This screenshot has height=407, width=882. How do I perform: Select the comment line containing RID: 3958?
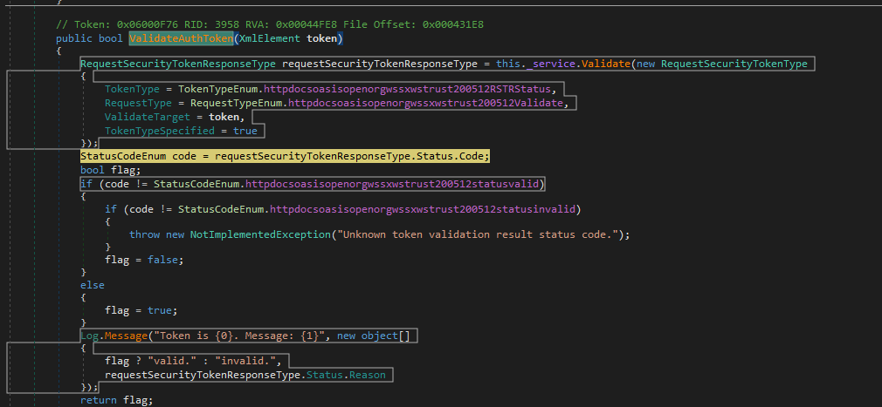click(x=270, y=24)
